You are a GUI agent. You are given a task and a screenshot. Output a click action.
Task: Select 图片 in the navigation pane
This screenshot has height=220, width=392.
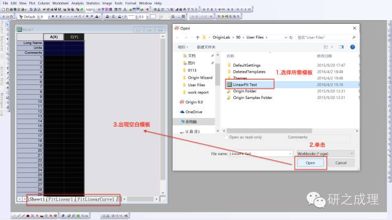[191, 63]
